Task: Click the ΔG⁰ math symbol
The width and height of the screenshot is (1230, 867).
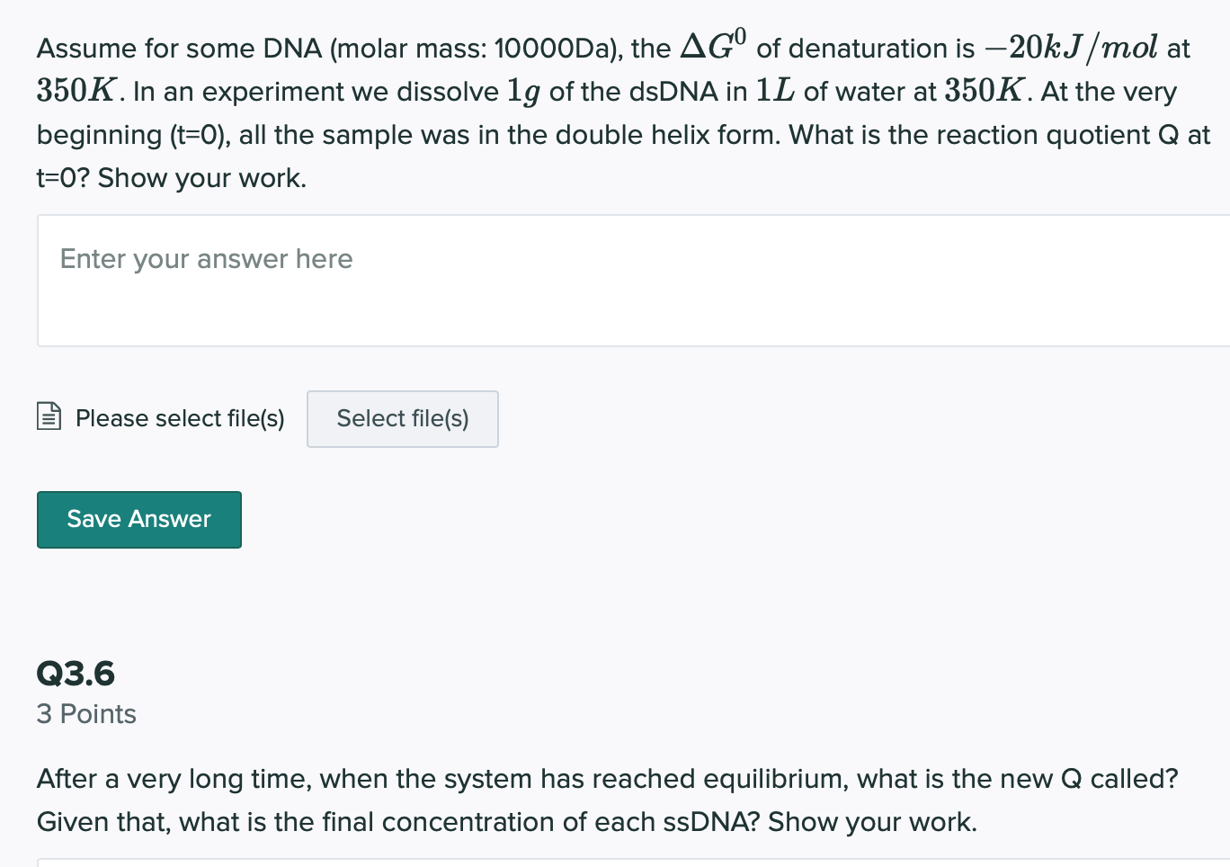Action: point(713,44)
